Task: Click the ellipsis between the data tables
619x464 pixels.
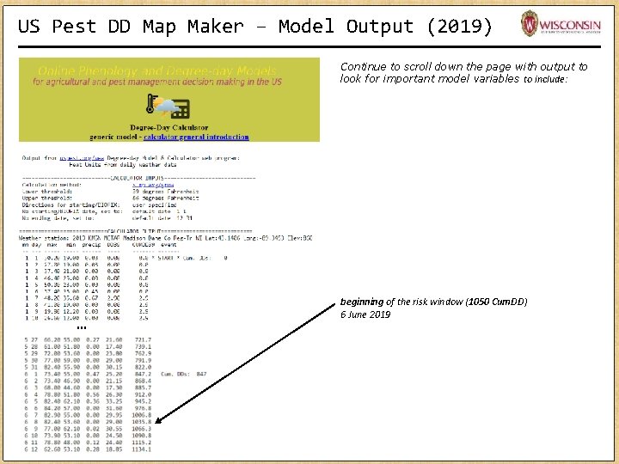Action: pyautogui.click(x=82, y=328)
